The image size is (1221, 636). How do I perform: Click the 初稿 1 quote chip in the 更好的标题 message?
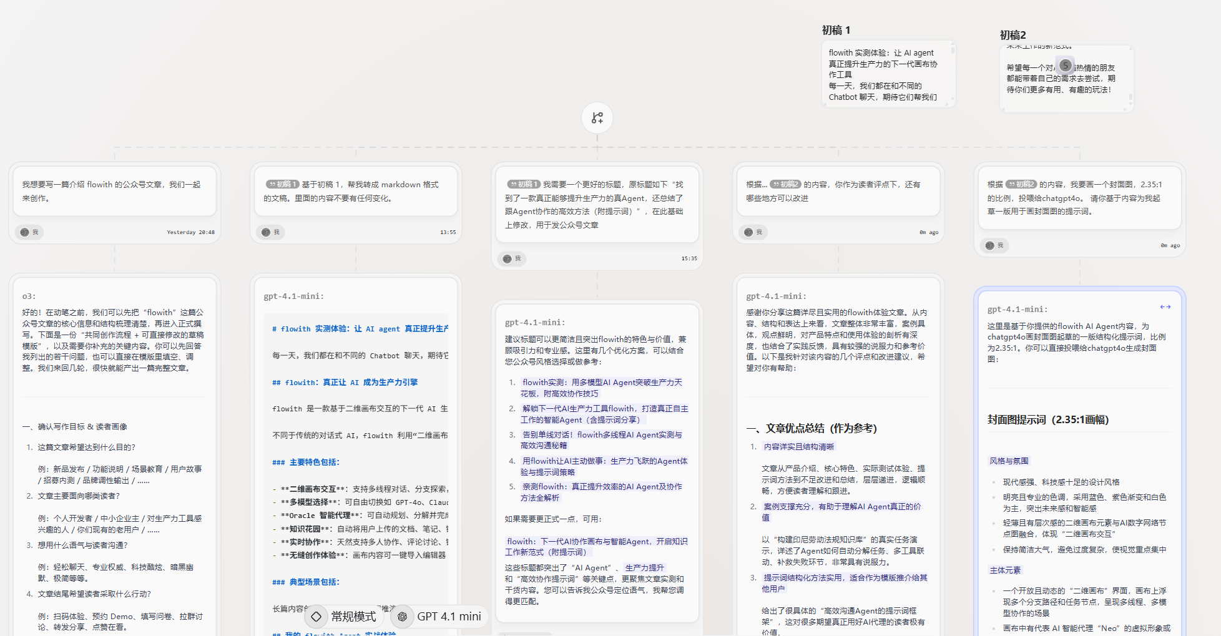pos(524,184)
